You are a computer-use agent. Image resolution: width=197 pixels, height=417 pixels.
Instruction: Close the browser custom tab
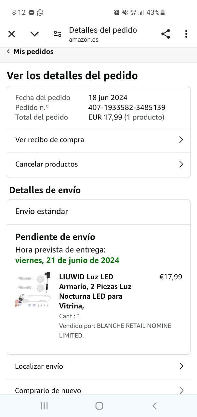12,34
